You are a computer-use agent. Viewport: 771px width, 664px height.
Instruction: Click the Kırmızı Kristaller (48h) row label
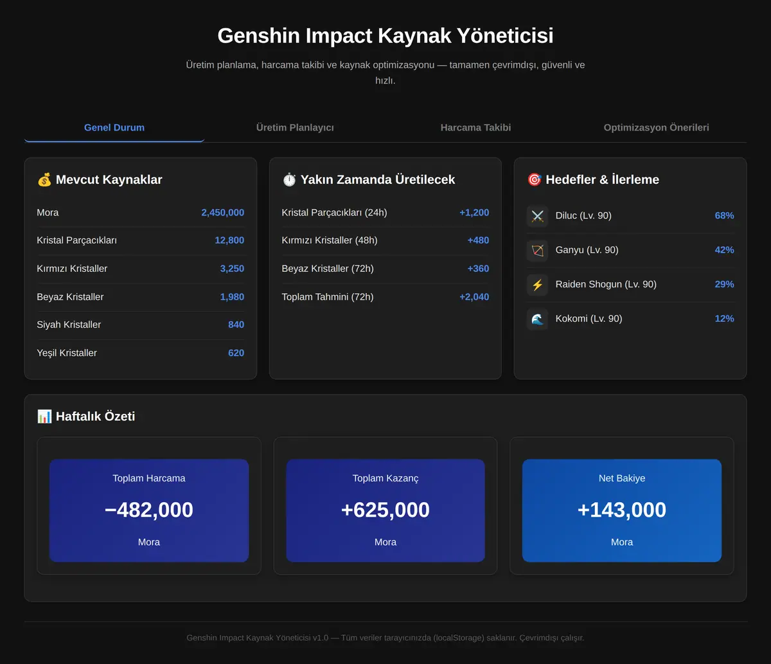tap(330, 240)
